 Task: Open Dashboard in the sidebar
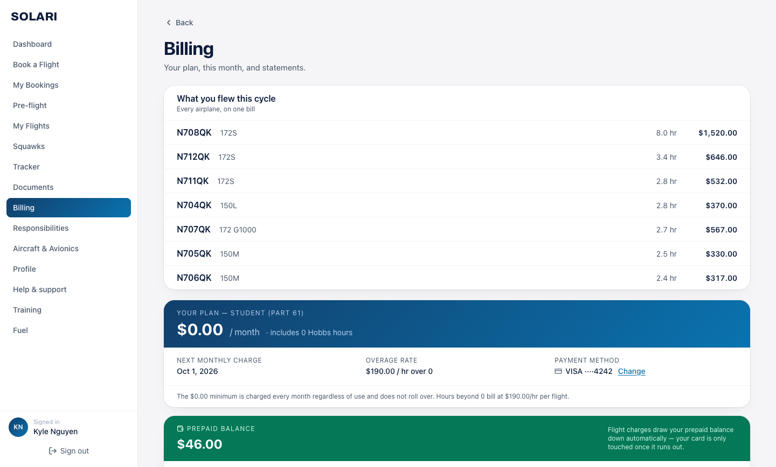coord(68,44)
